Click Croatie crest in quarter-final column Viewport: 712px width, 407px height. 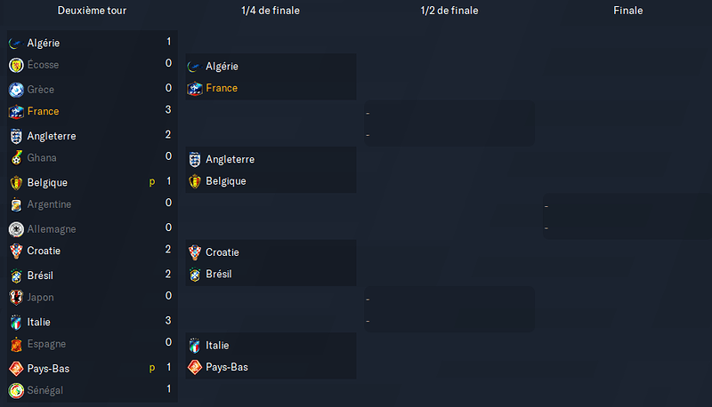point(195,252)
